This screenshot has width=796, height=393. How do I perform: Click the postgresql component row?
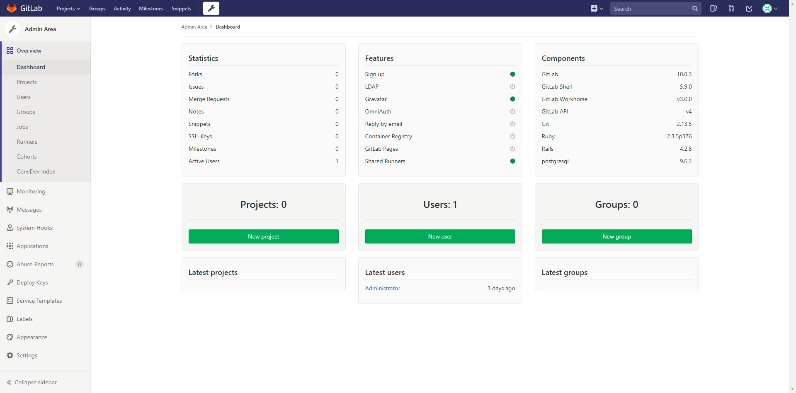click(616, 161)
